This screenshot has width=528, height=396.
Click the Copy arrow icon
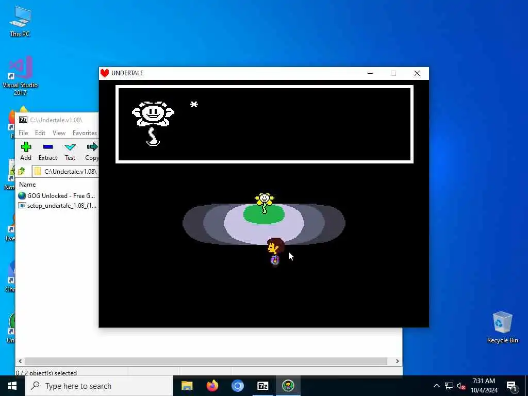pyautogui.click(x=92, y=147)
